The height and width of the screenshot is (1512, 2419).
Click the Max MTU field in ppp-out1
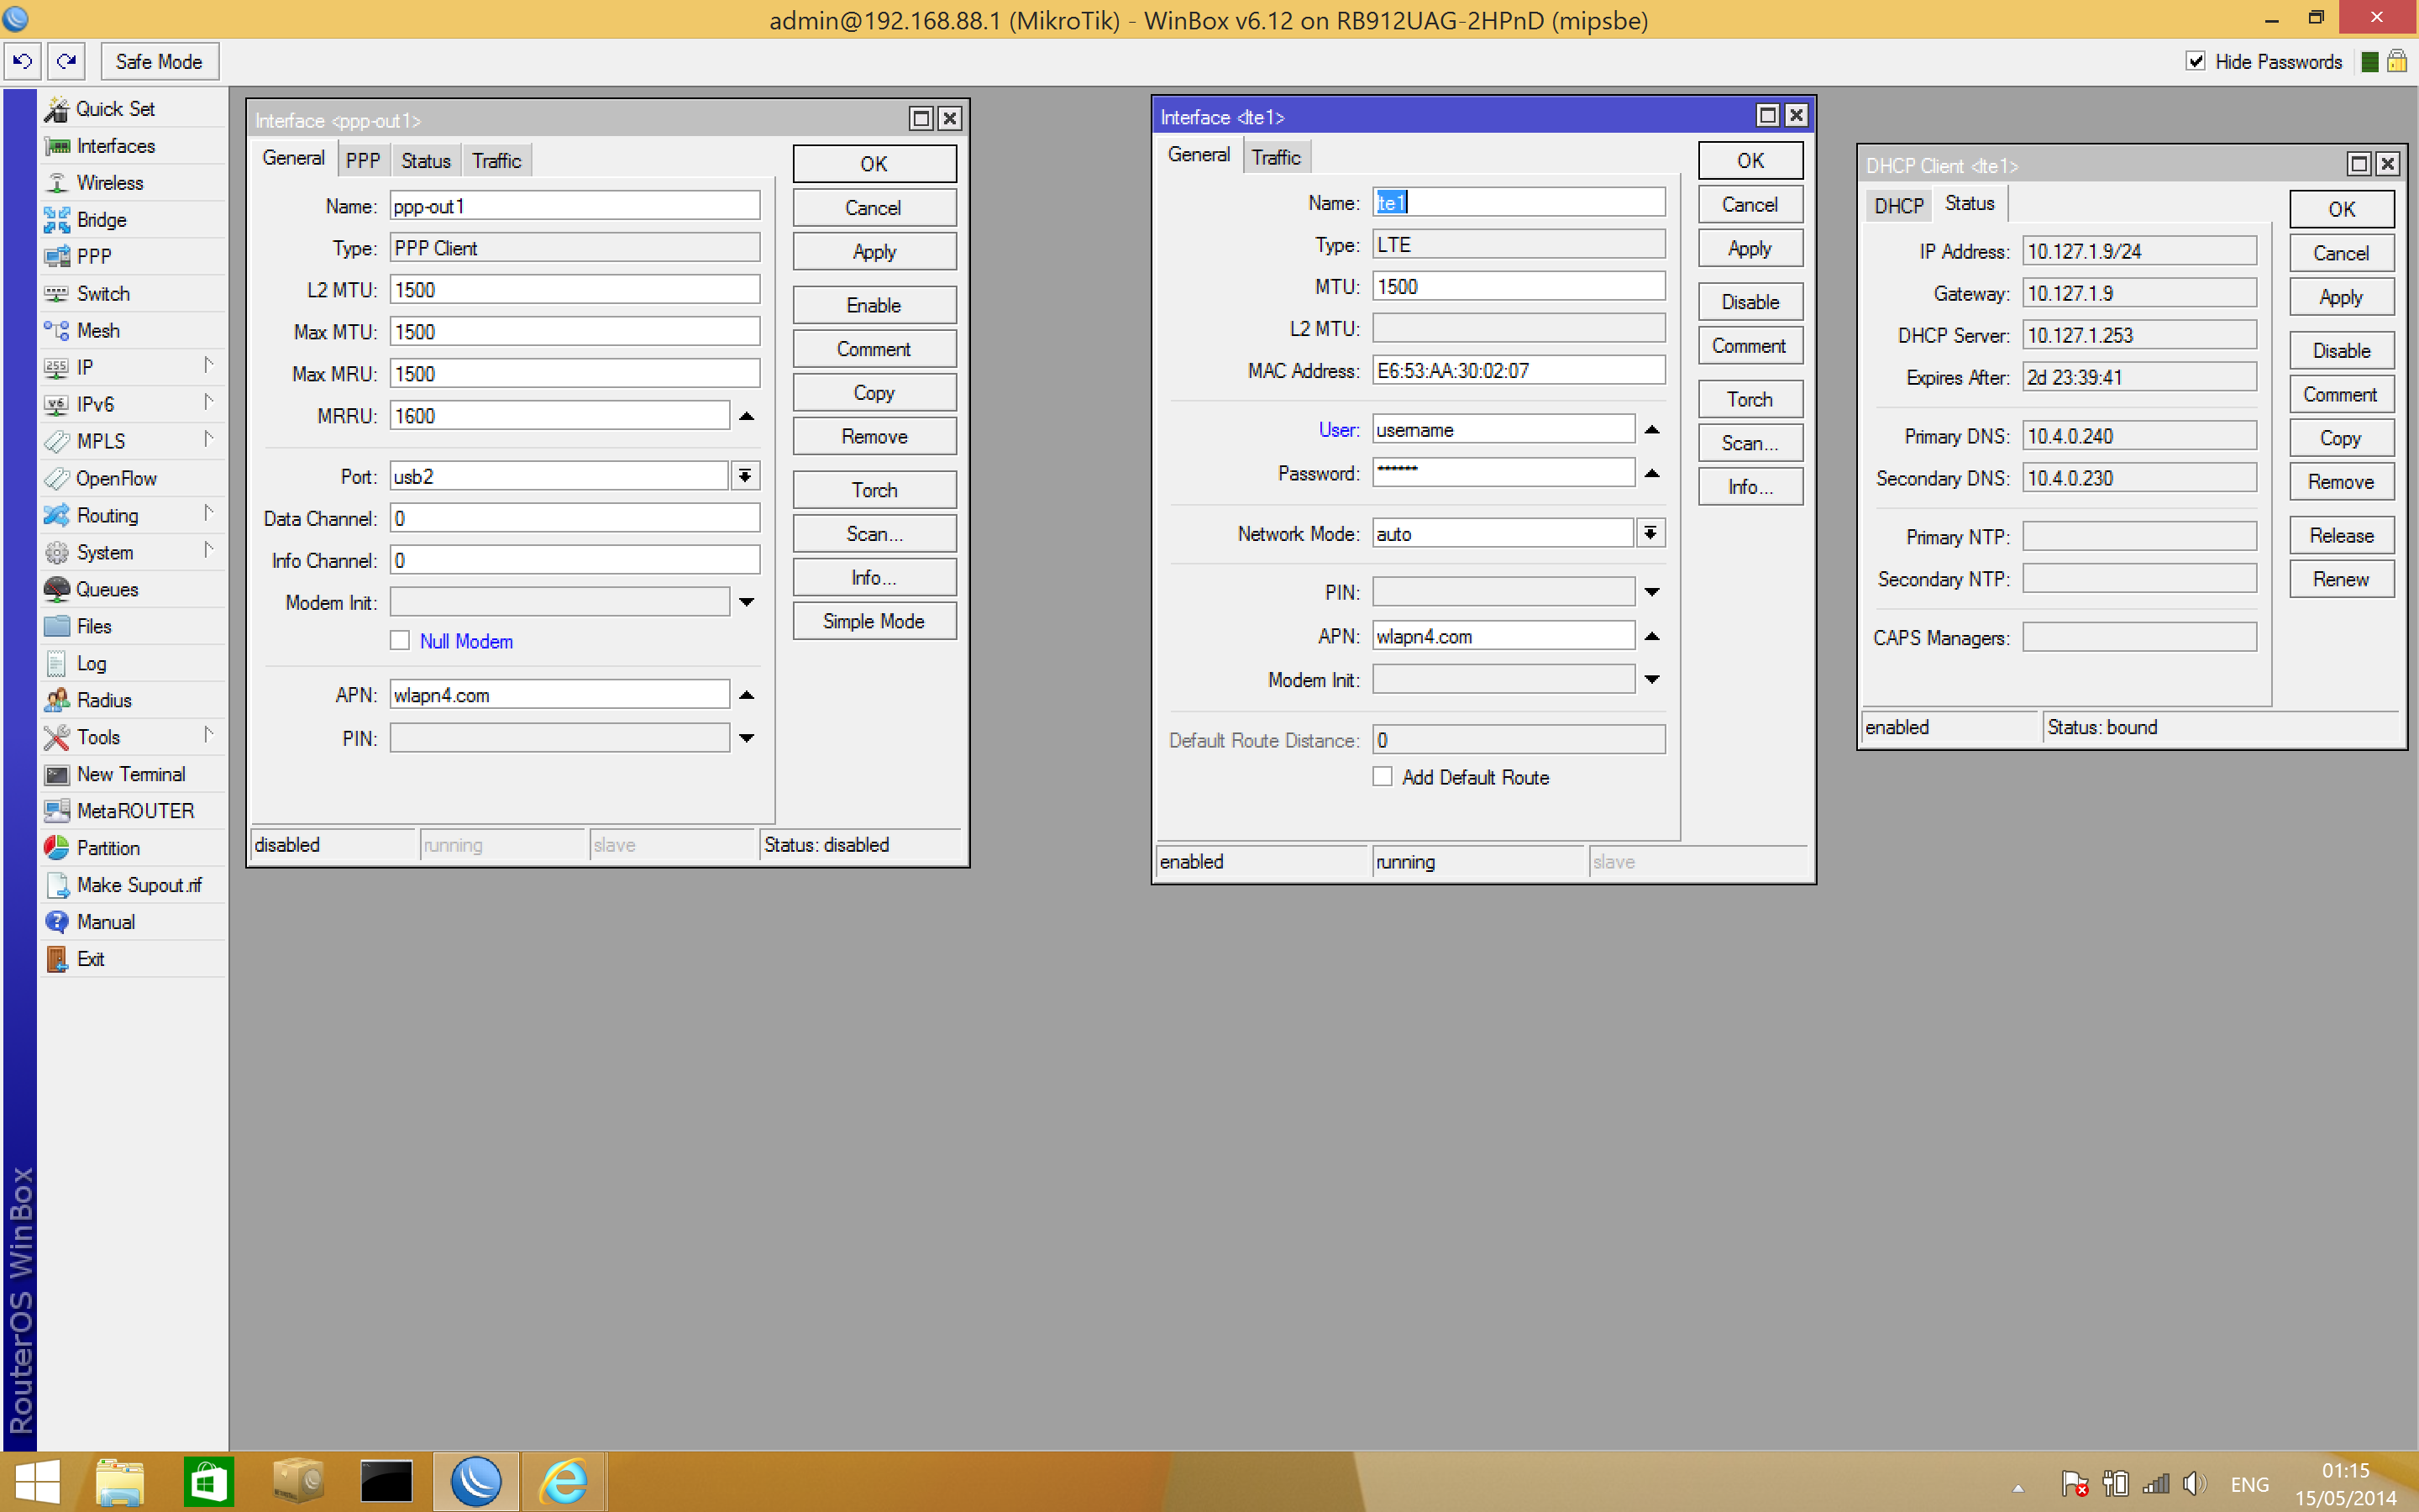coord(575,332)
